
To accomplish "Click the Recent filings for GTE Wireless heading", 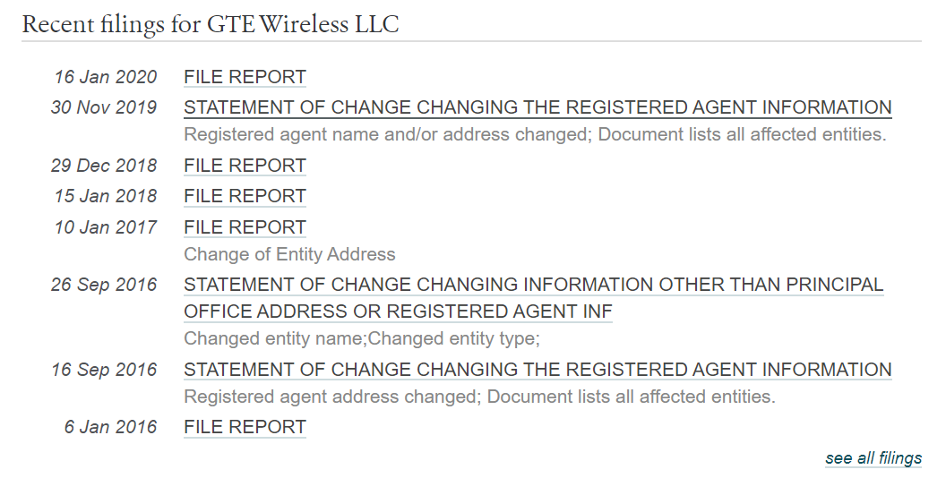I will coord(211,24).
